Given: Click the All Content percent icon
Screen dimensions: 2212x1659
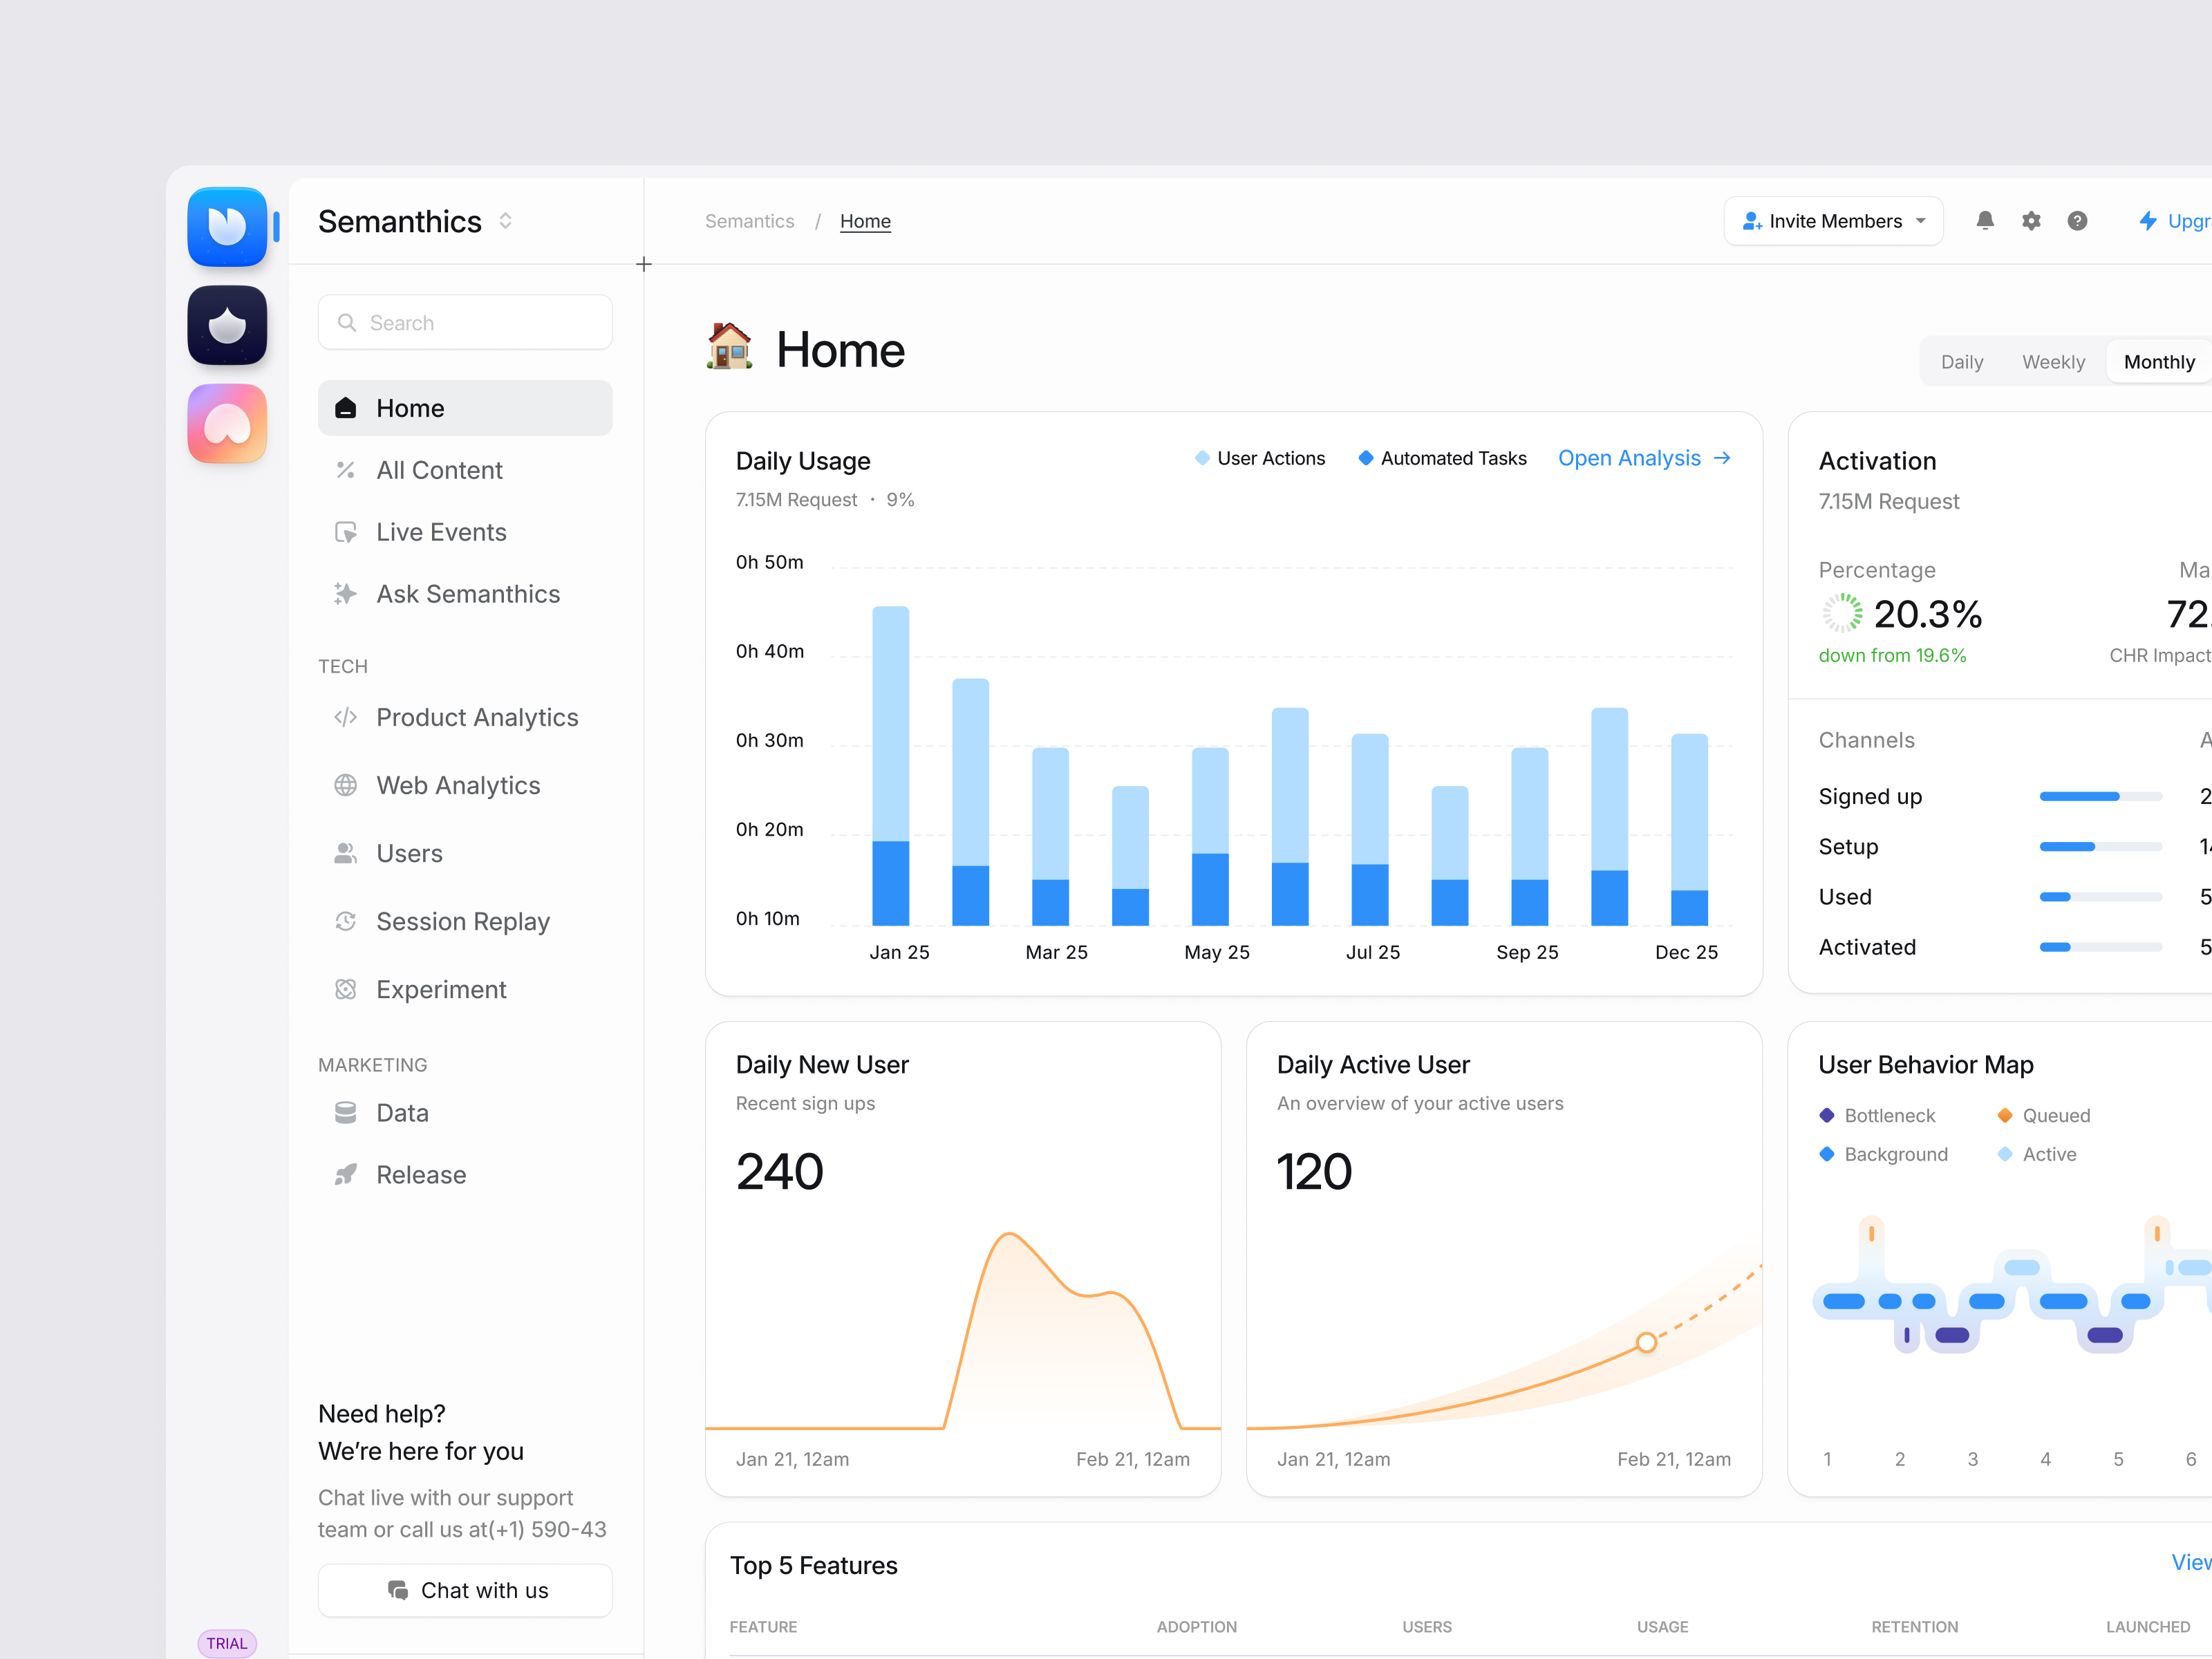Looking at the screenshot, I should [346, 470].
